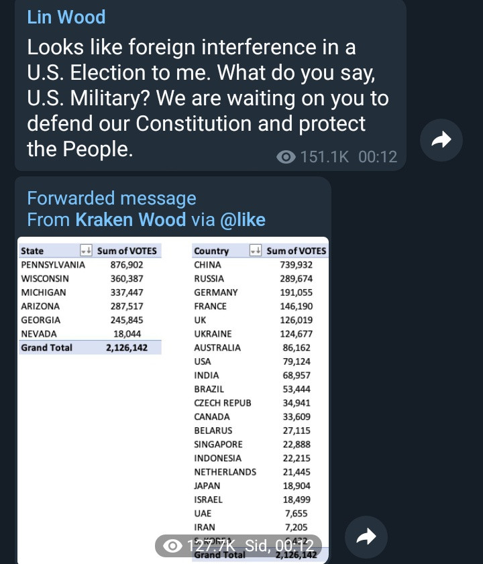Viewport: 483px width, 564px height.
Task: Select the State column header
Action: [x=32, y=251]
